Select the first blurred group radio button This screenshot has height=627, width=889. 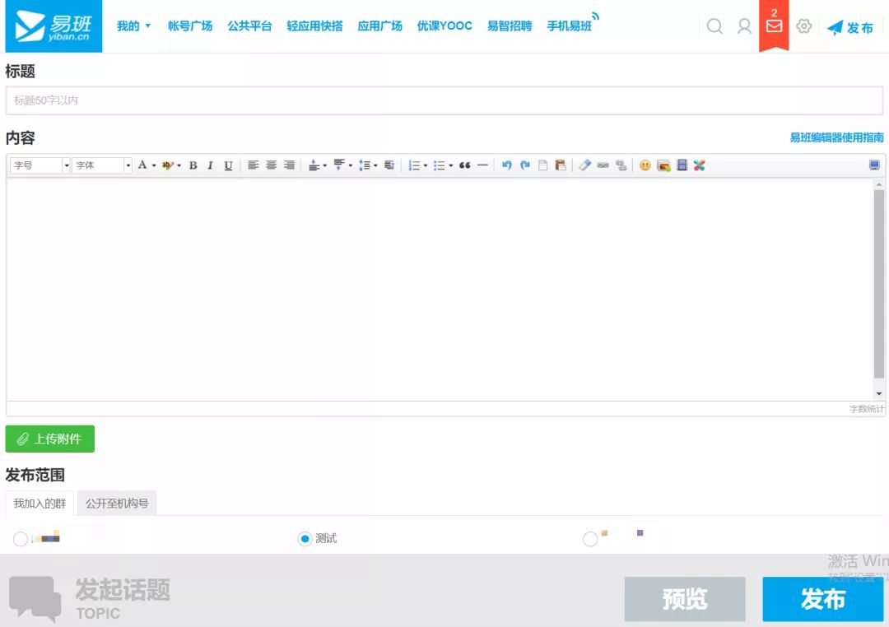(x=21, y=539)
